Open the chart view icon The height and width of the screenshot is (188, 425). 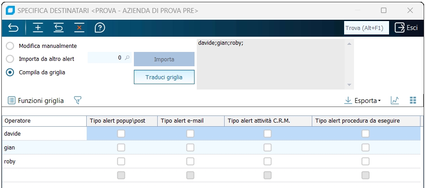pyautogui.click(x=395, y=101)
